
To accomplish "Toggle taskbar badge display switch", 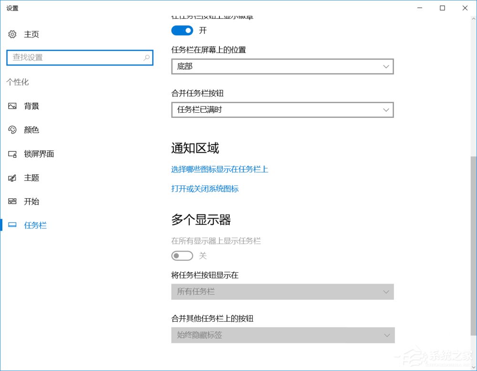I will click(182, 31).
